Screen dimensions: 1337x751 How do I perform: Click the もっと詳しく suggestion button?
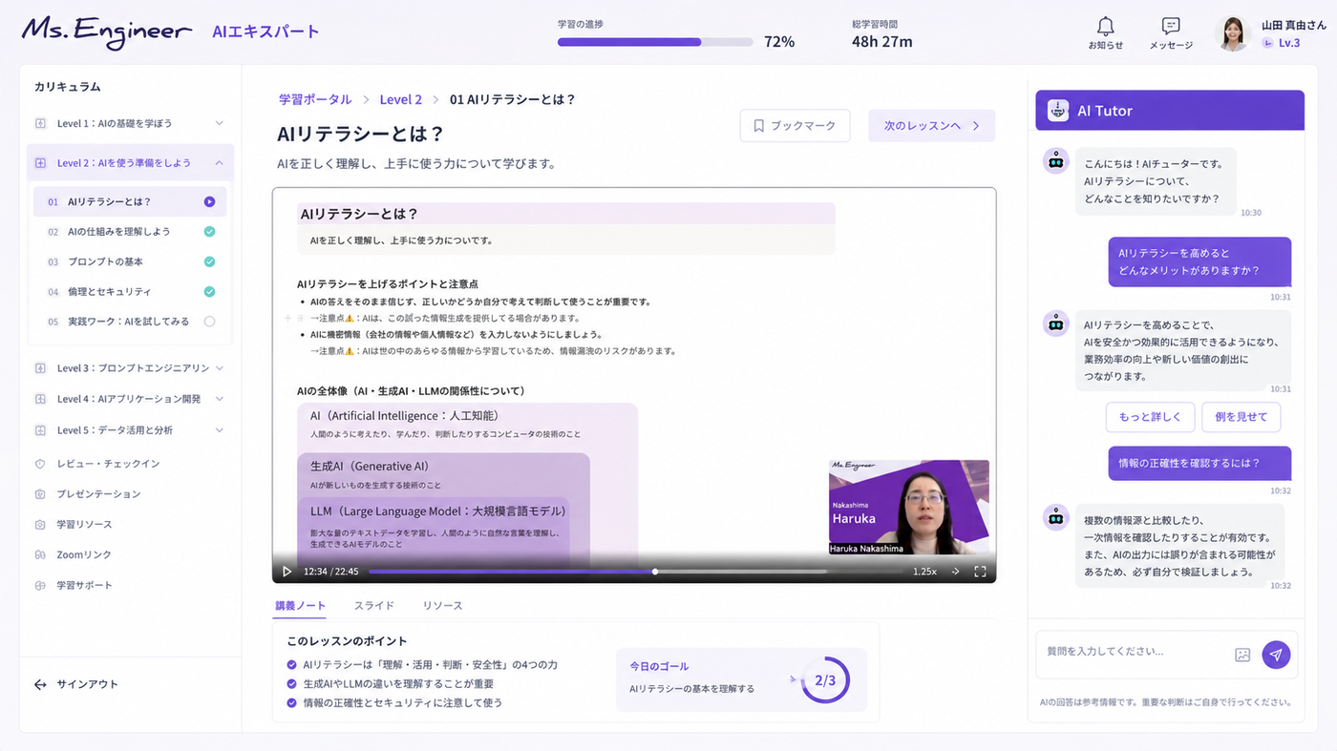click(x=1150, y=417)
